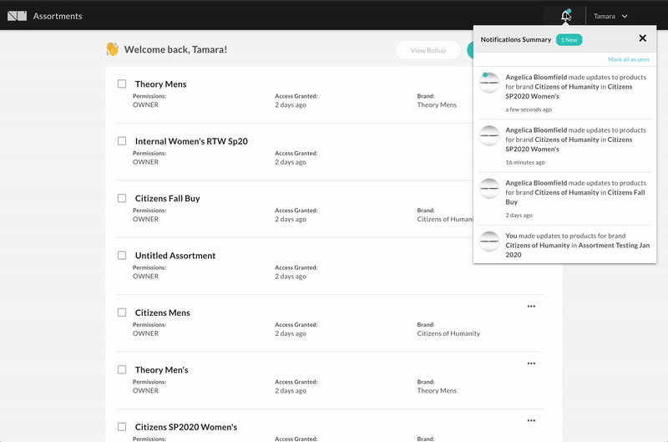Open the notification from 16 minutes ago
The width and height of the screenshot is (668, 442).
click(x=565, y=145)
